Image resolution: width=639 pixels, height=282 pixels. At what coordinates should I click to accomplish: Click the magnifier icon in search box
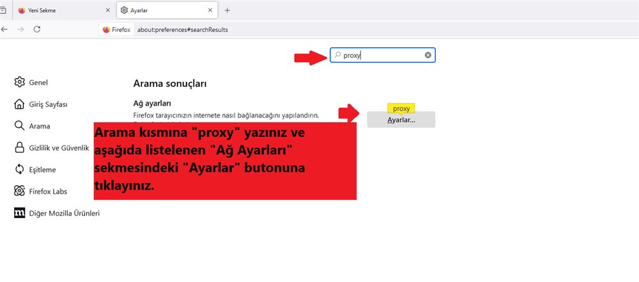pyautogui.click(x=337, y=55)
